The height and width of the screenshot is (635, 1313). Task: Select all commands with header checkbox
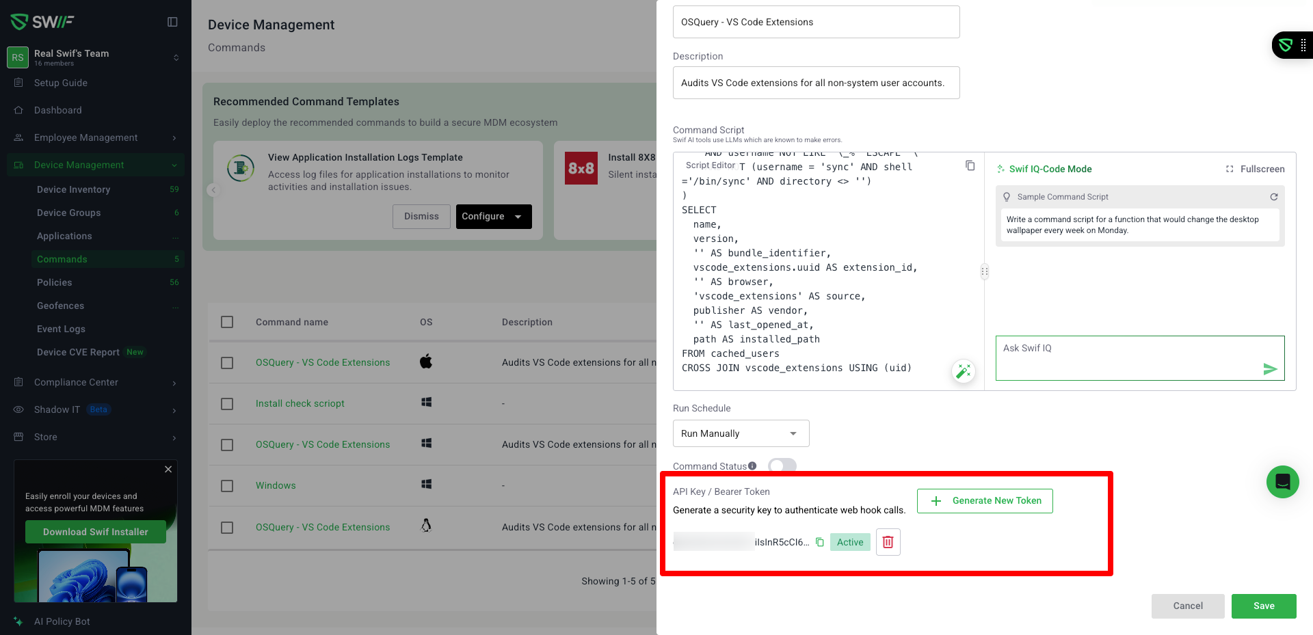point(227,322)
